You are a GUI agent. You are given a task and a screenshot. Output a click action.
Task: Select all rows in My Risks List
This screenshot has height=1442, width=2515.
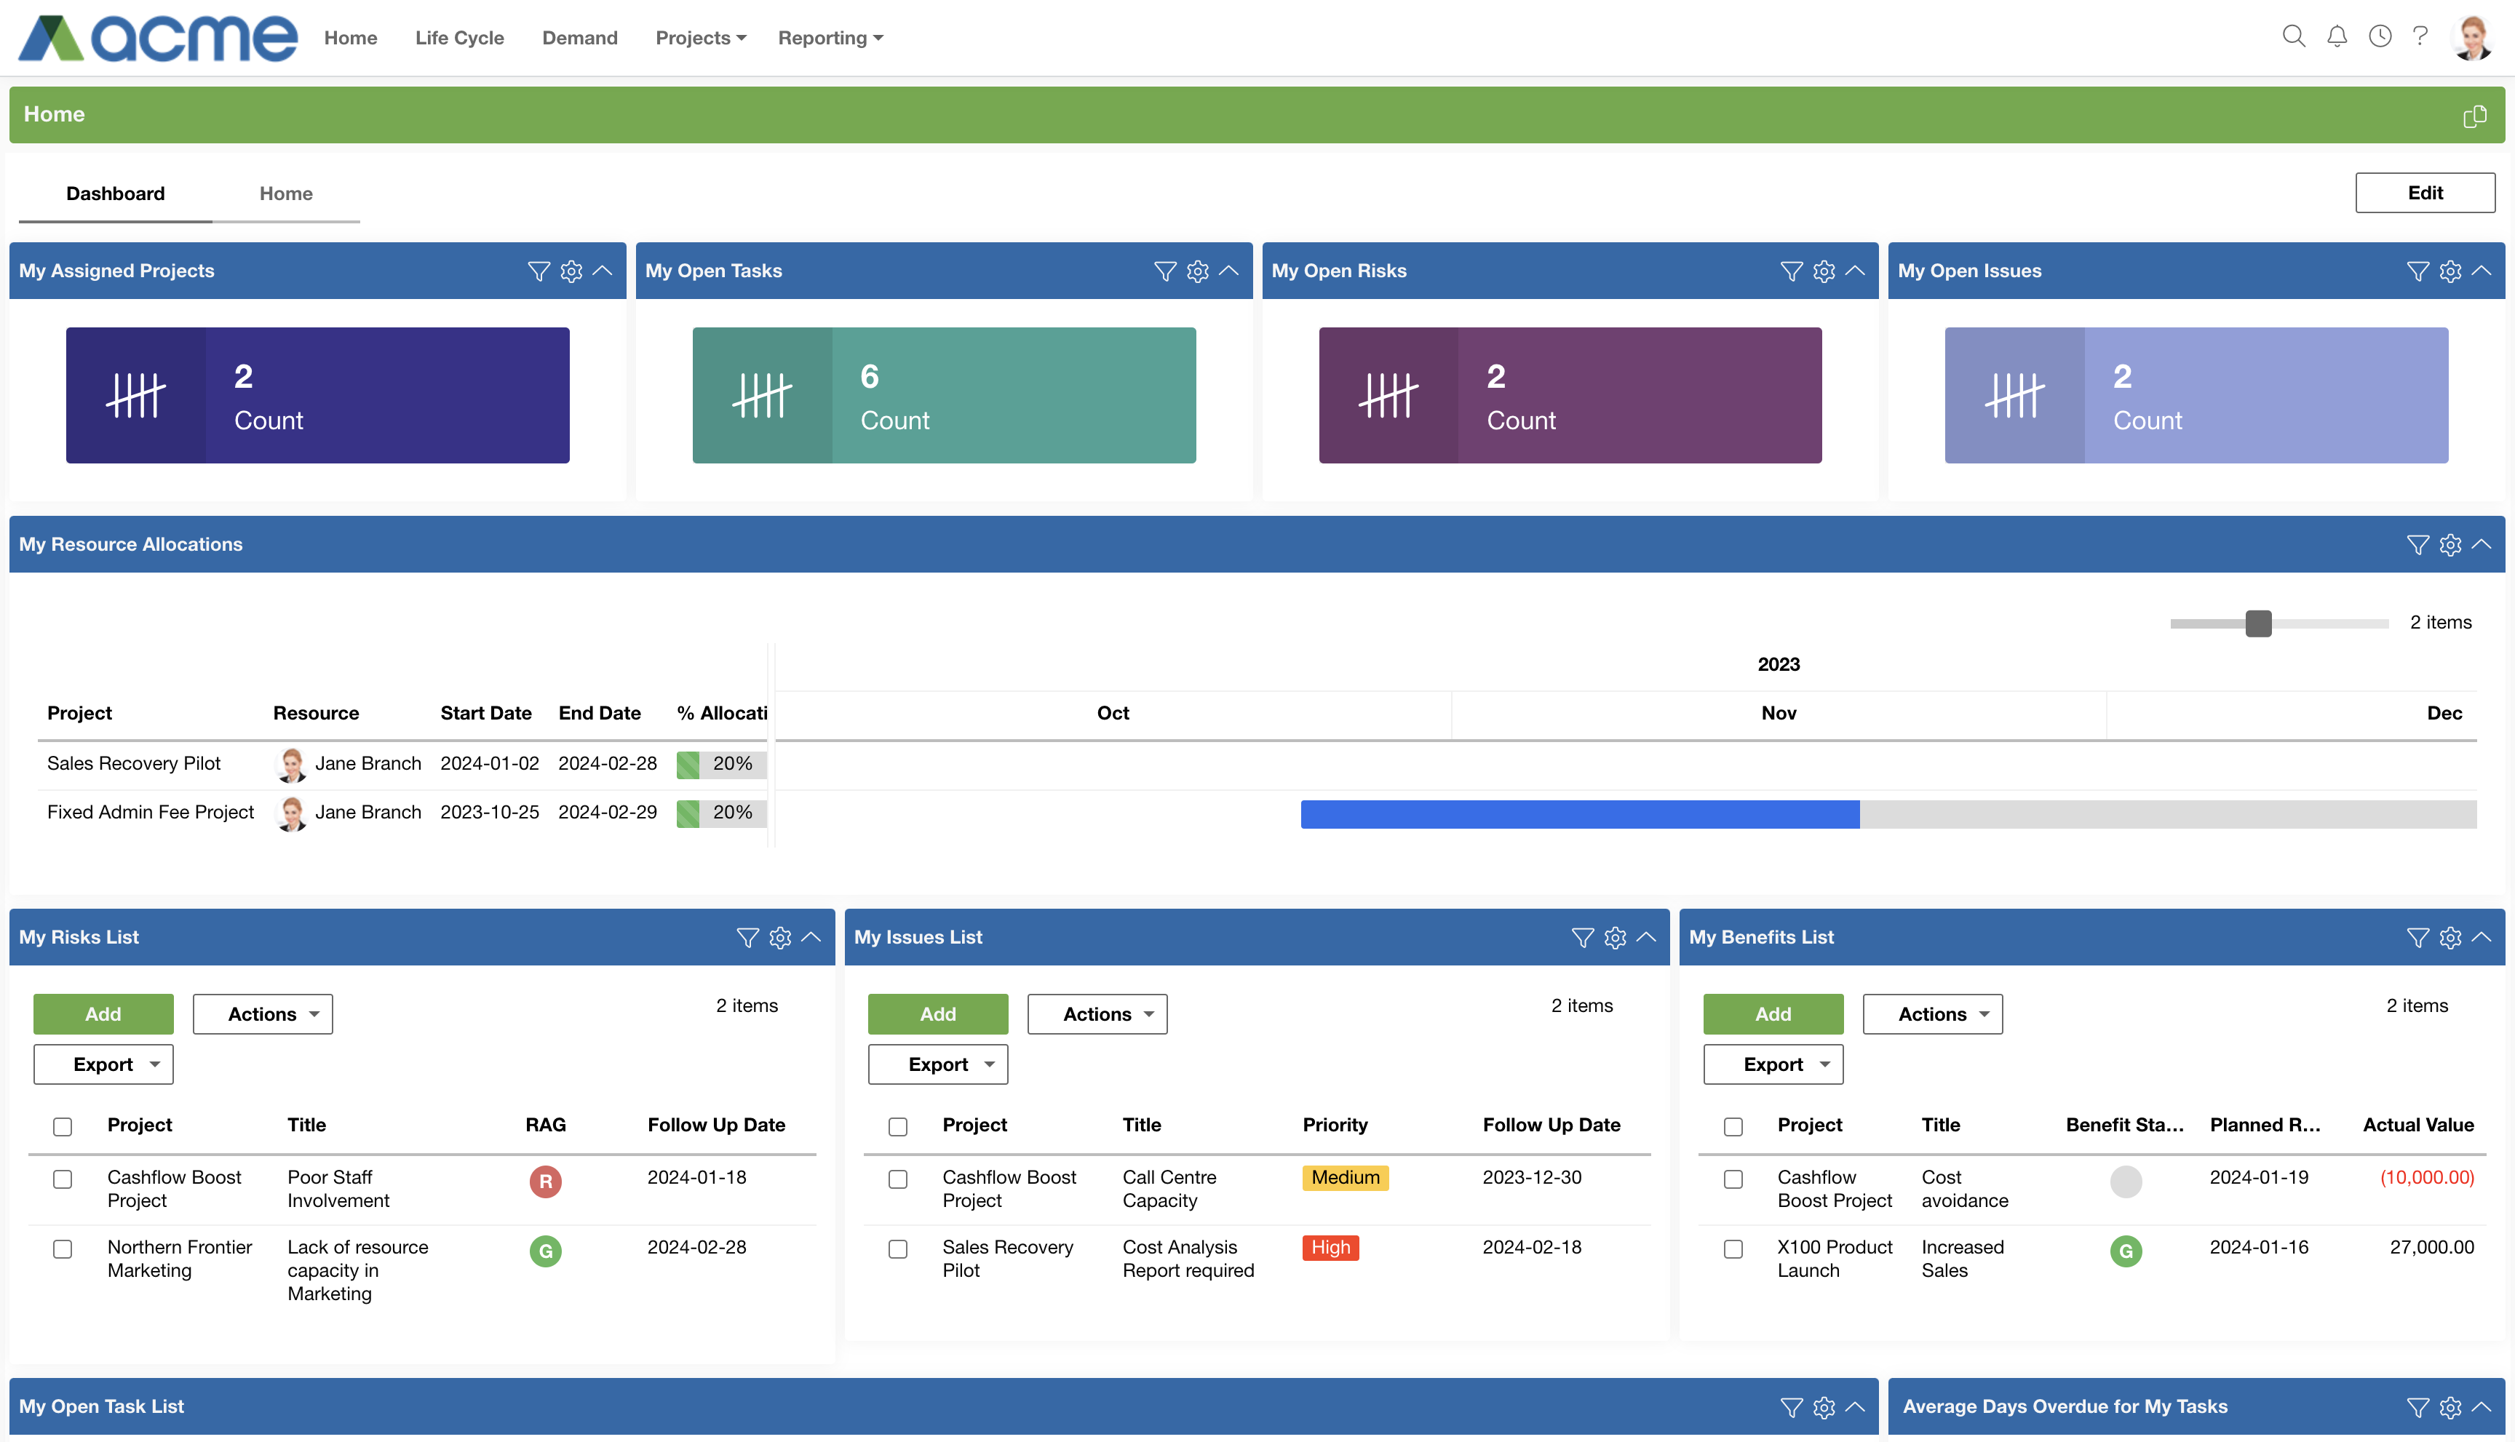63,1127
